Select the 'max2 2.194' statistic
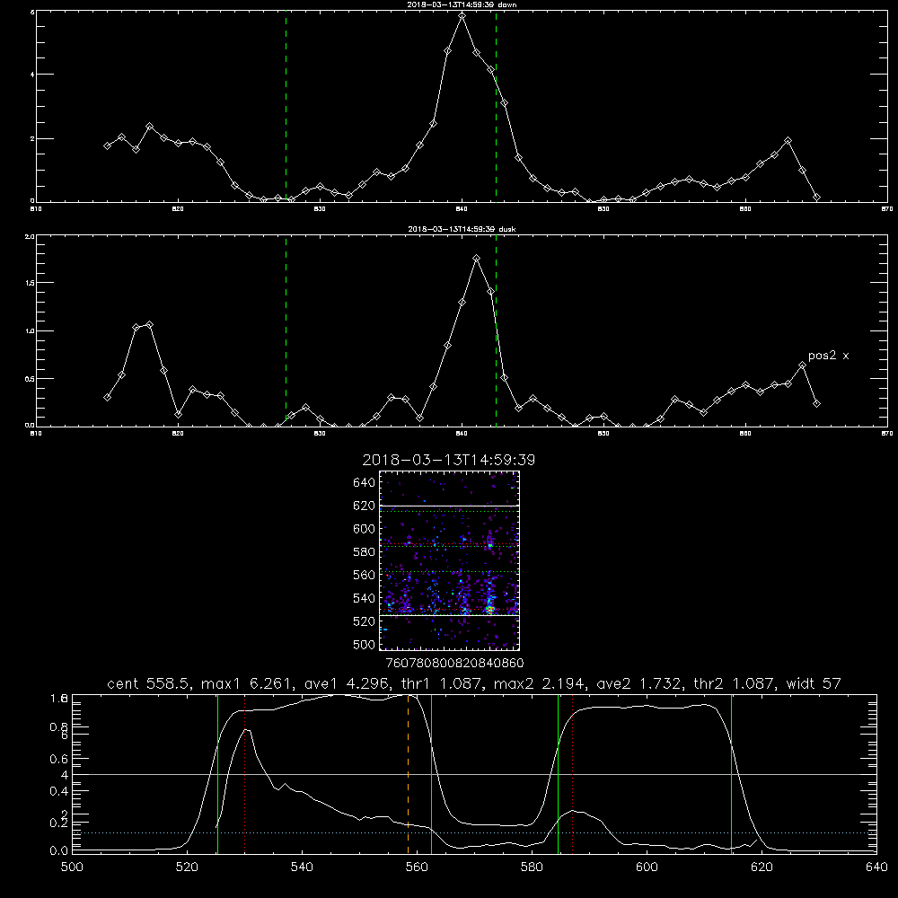898x898 pixels. click(x=538, y=683)
